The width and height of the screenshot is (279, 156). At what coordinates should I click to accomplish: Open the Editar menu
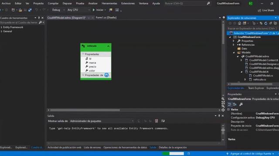tap(18, 3)
